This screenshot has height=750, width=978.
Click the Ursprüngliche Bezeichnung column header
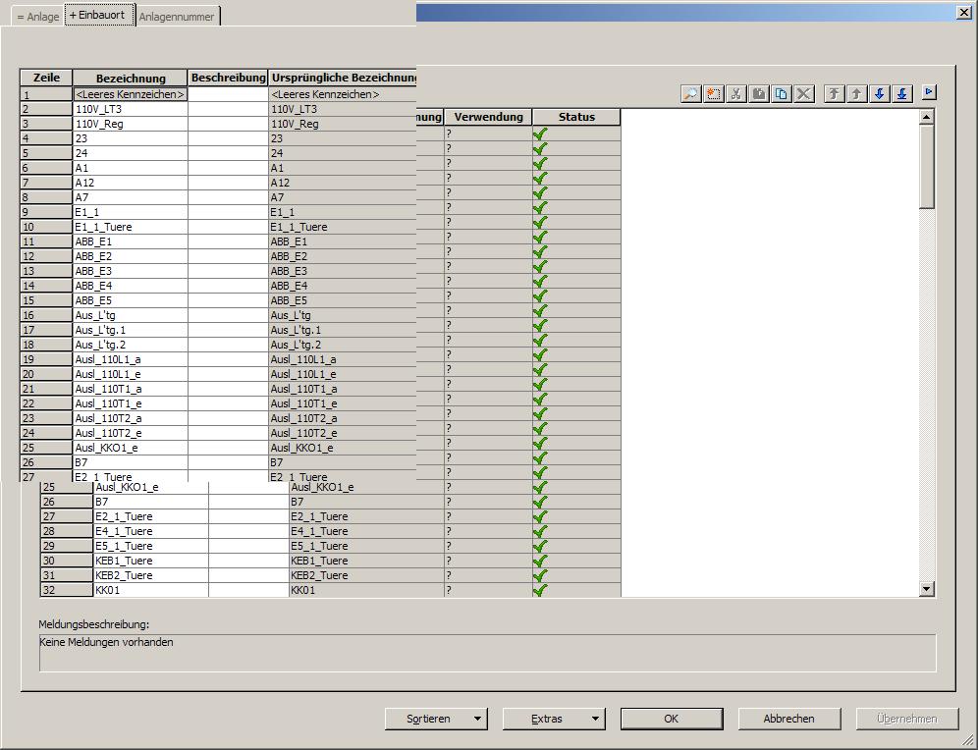(x=343, y=78)
